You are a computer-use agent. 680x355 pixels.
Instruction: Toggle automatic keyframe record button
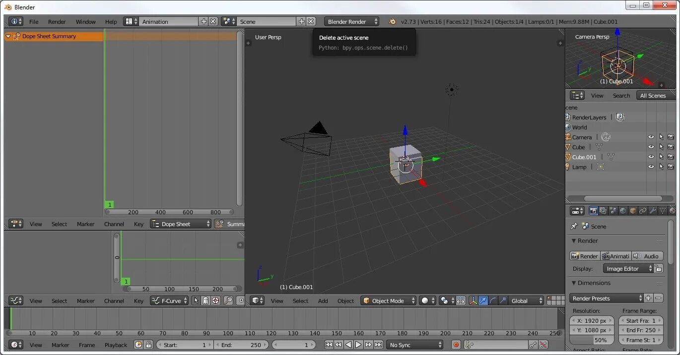[456, 345]
